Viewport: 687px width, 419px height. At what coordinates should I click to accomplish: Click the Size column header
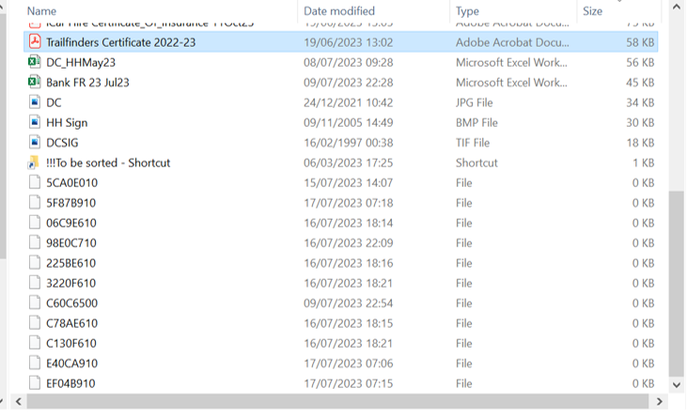pos(593,10)
